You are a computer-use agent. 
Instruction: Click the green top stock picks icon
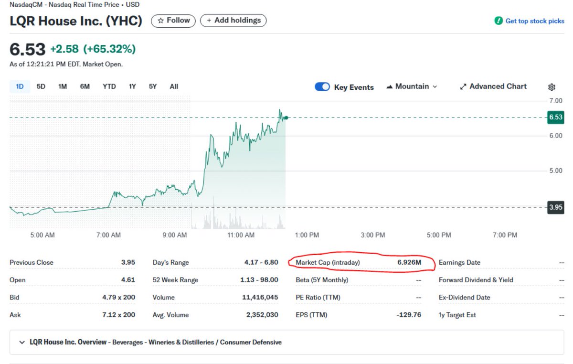point(499,21)
